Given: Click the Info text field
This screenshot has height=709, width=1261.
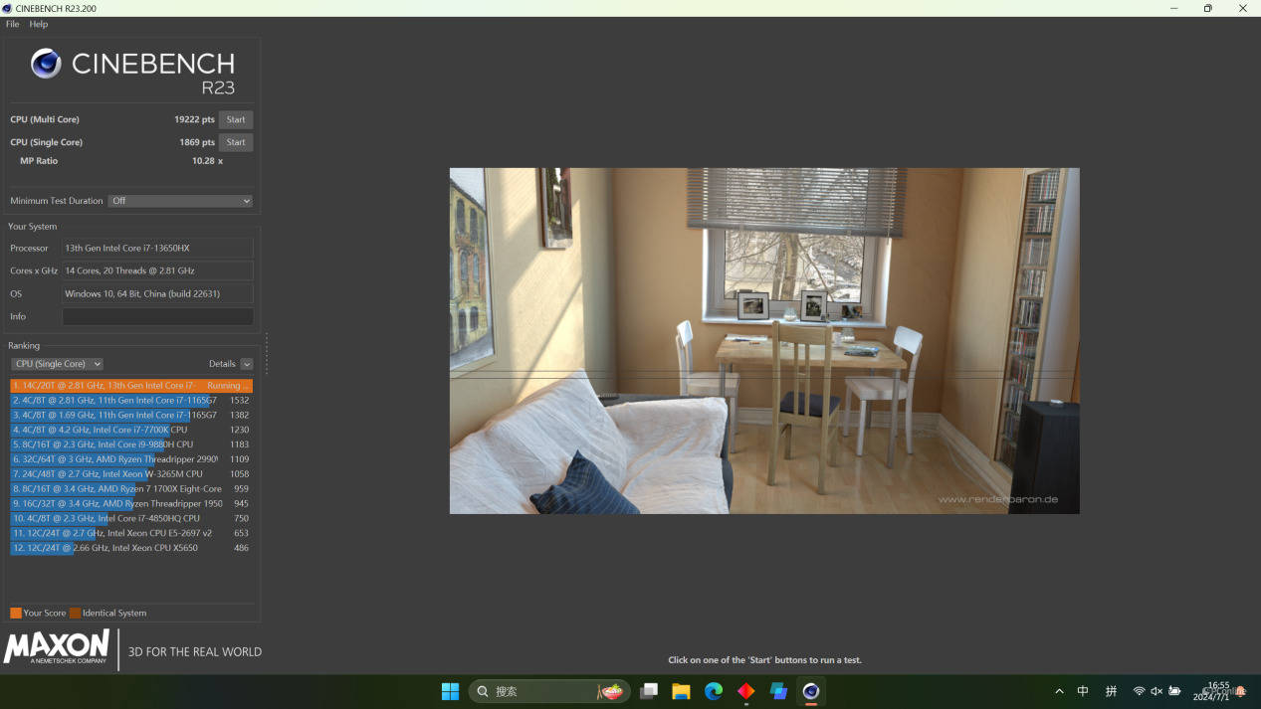Looking at the screenshot, I should (x=157, y=316).
